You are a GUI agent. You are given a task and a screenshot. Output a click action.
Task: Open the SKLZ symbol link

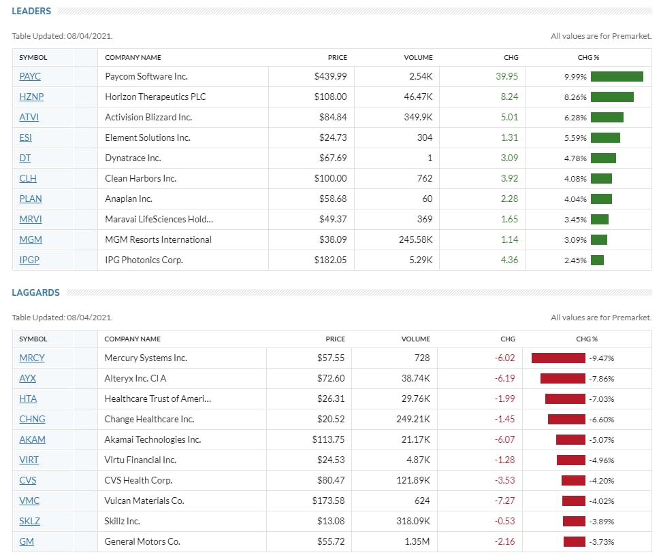[x=29, y=522]
